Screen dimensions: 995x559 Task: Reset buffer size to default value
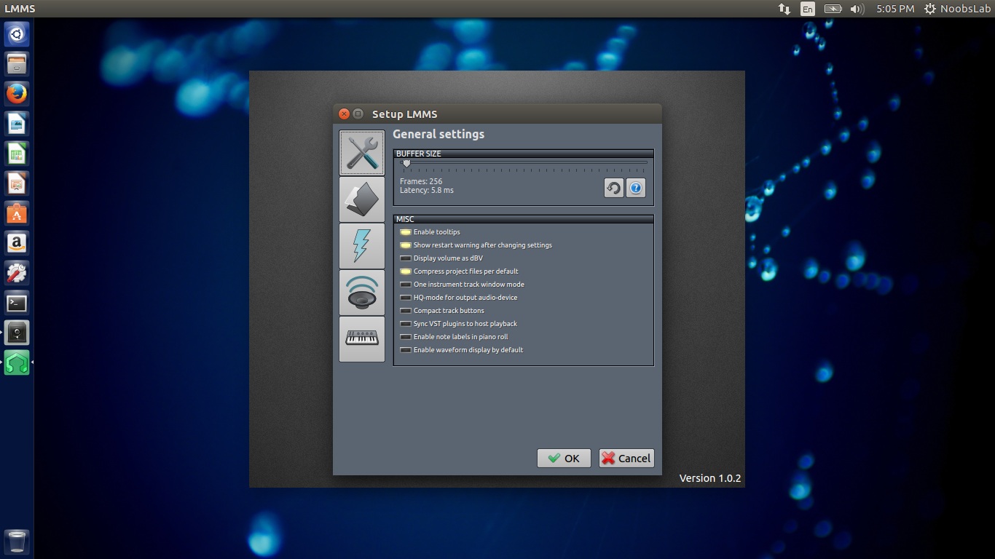tap(614, 189)
